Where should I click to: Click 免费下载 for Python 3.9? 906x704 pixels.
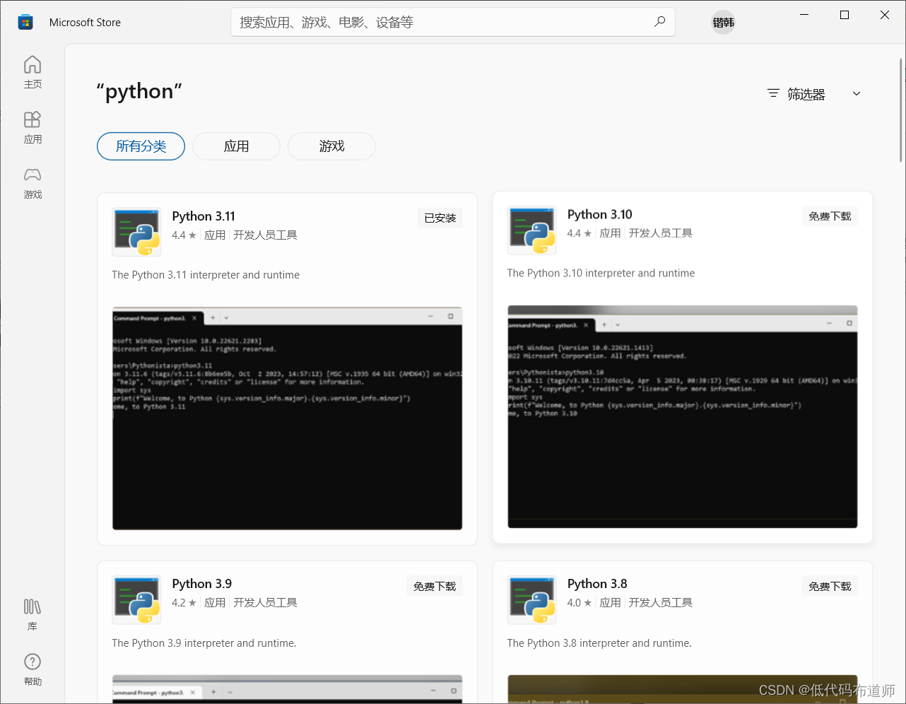435,587
